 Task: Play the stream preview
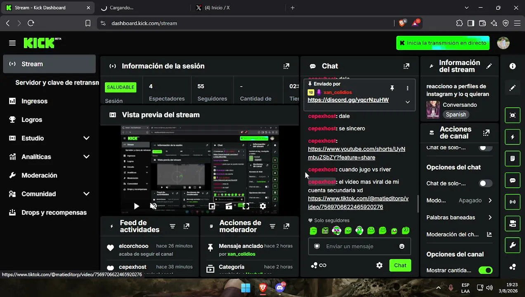tap(136, 206)
